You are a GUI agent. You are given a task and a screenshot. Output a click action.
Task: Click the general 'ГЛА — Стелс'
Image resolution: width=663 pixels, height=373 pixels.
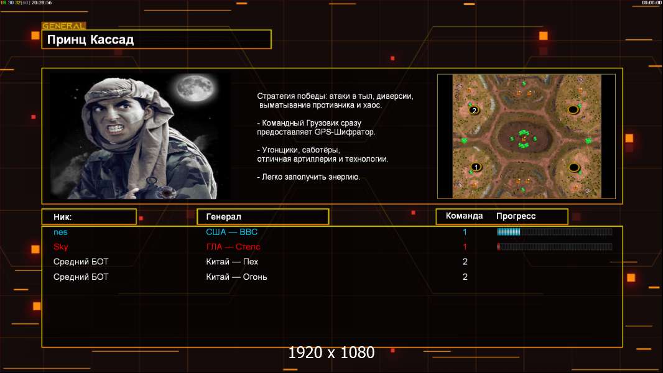[233, 247]
